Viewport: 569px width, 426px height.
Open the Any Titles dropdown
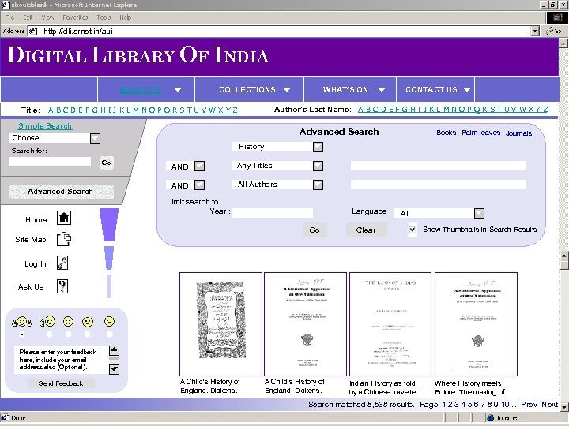tap(318, 166)
